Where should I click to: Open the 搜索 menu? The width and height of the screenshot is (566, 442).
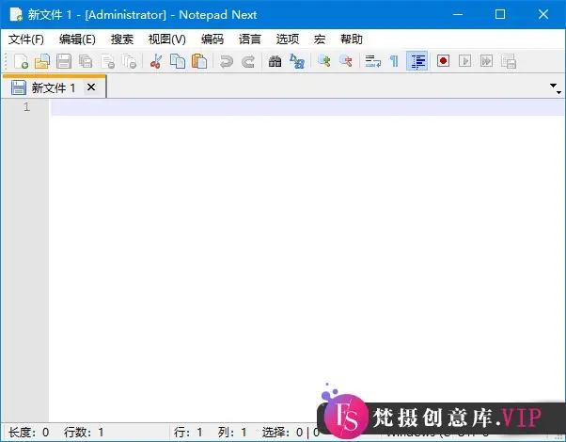point(122,39)
